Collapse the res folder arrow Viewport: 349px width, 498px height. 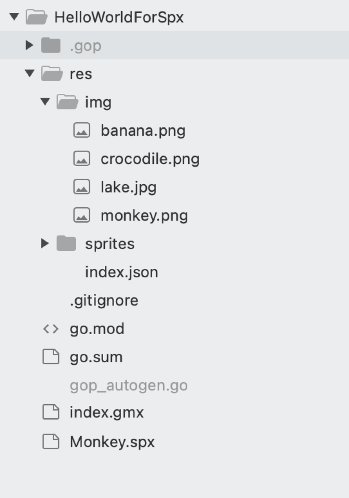(x=30, y=74)
